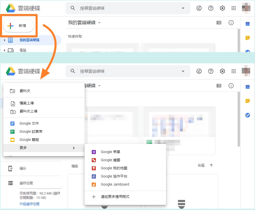Viewport: 255px width, 210px height.
Task: Click the purple Google 表單 forms icon
Action: coord(94,152)
